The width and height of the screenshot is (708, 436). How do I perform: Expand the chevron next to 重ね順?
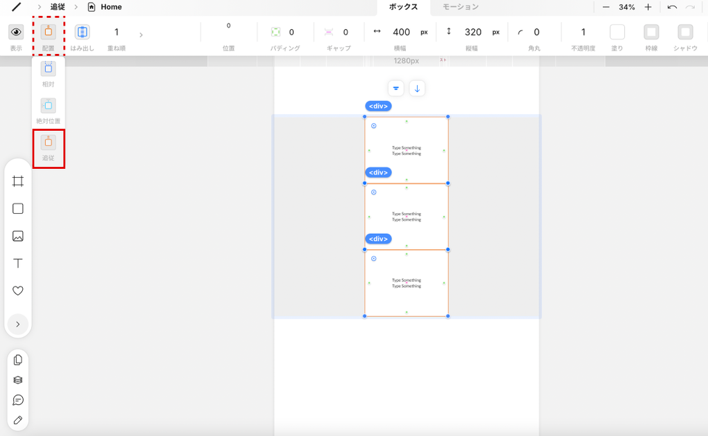(x=141, y=35)
